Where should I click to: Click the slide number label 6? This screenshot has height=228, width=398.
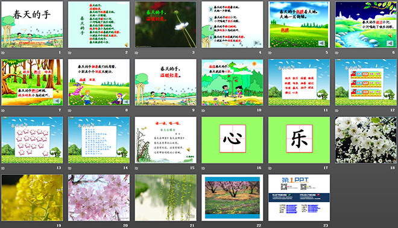point(393,52)
